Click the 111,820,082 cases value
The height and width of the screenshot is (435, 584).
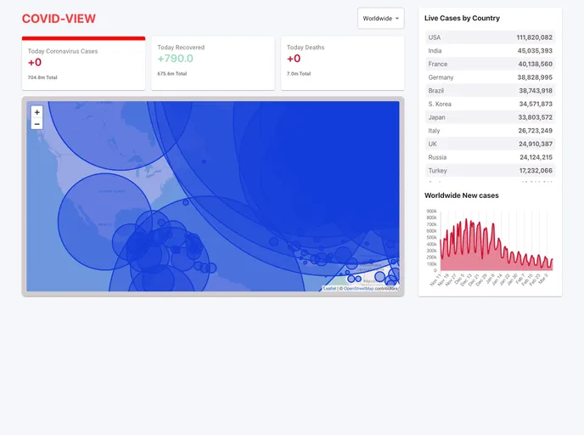tap(535, 37)
